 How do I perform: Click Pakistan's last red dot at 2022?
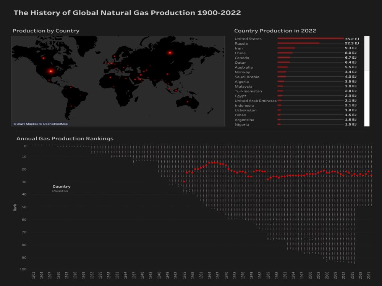pos(371,175)
